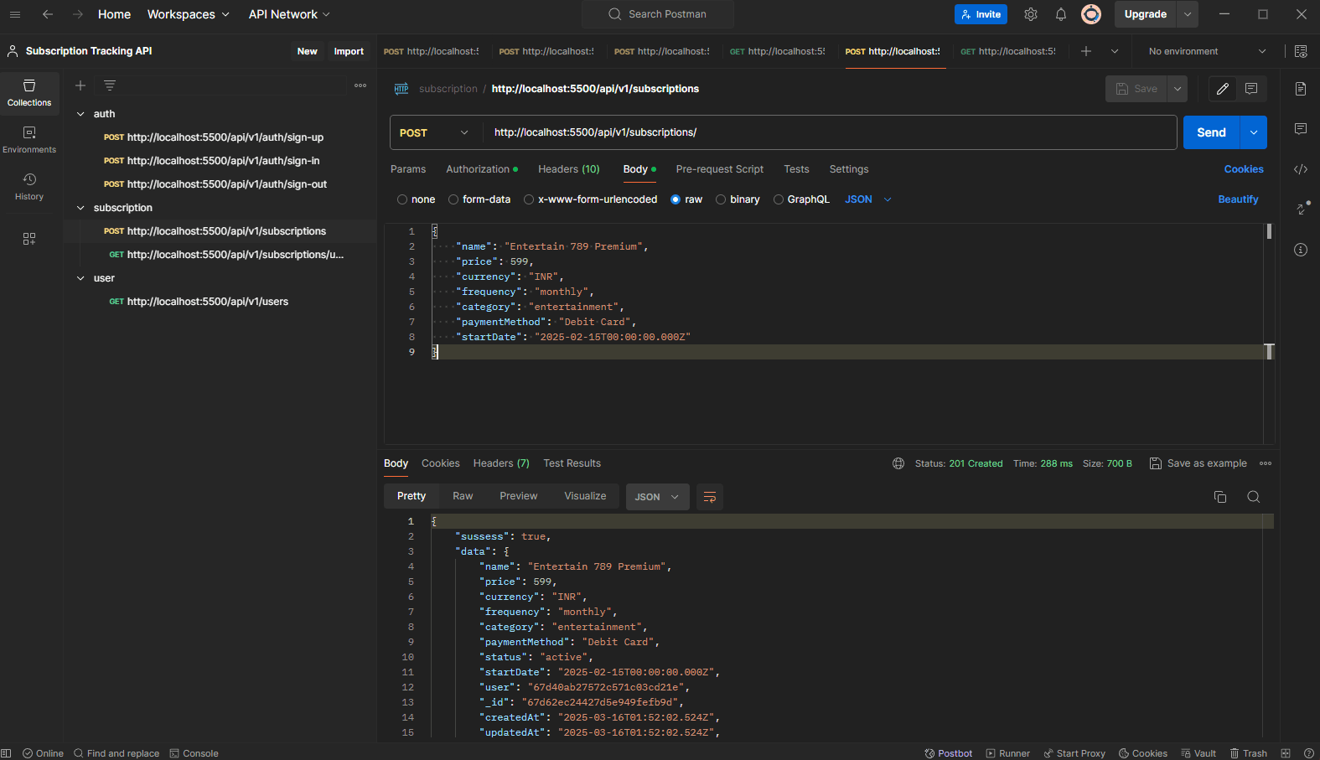Screen dimensions: 1320x760
Task: Open the response more options ellipsis
Action: (1266, 463)
